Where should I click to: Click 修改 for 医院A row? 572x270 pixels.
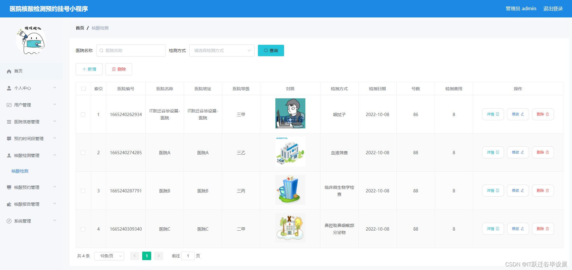518,152
